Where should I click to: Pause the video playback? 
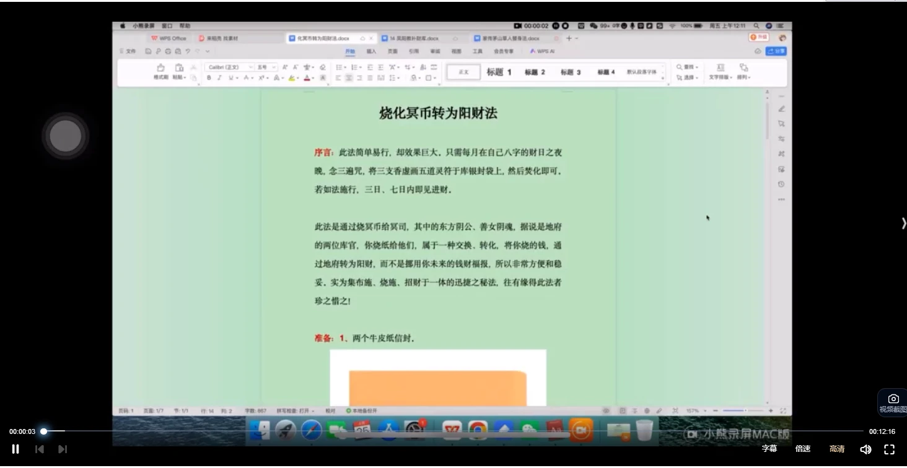coord(15,449)
